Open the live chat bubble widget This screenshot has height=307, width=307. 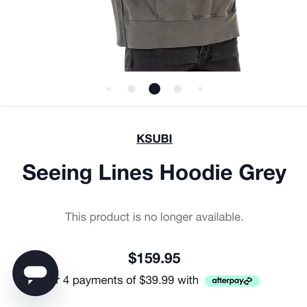click(x=35, y=273)
